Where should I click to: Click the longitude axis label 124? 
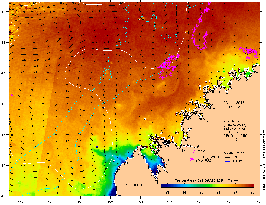[170, 202]
